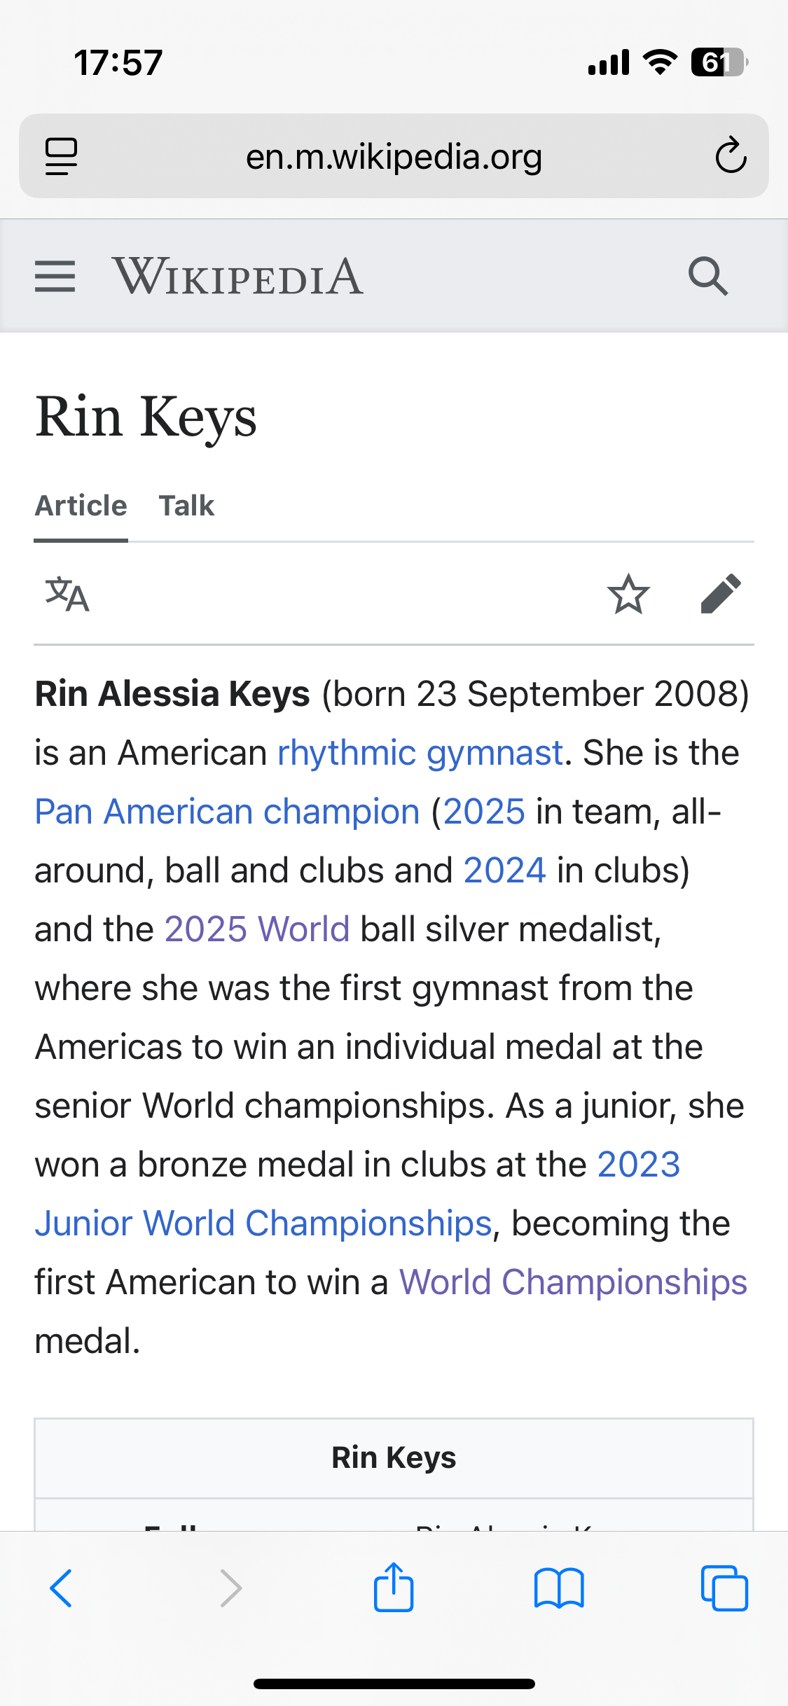Open Wikipedia hamburger main menu
The width and height of the screenshot is (788, 1706).
coord(55,276)
